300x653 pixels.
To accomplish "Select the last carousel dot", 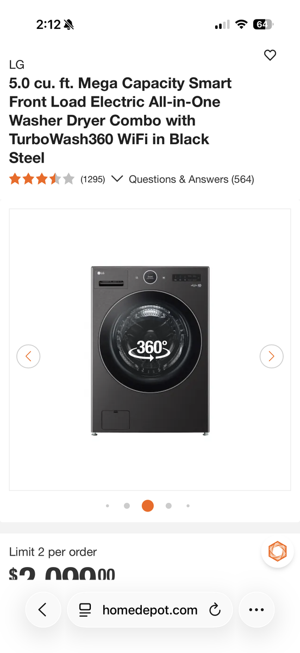I will [x=188, y=506].
